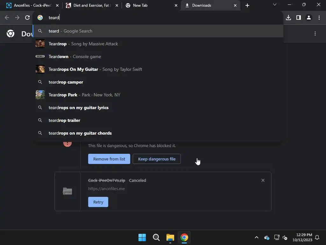Open the https://anonfiles.me link
The image size is (326, 245).
pyautogui.click(x=106, y=189)
